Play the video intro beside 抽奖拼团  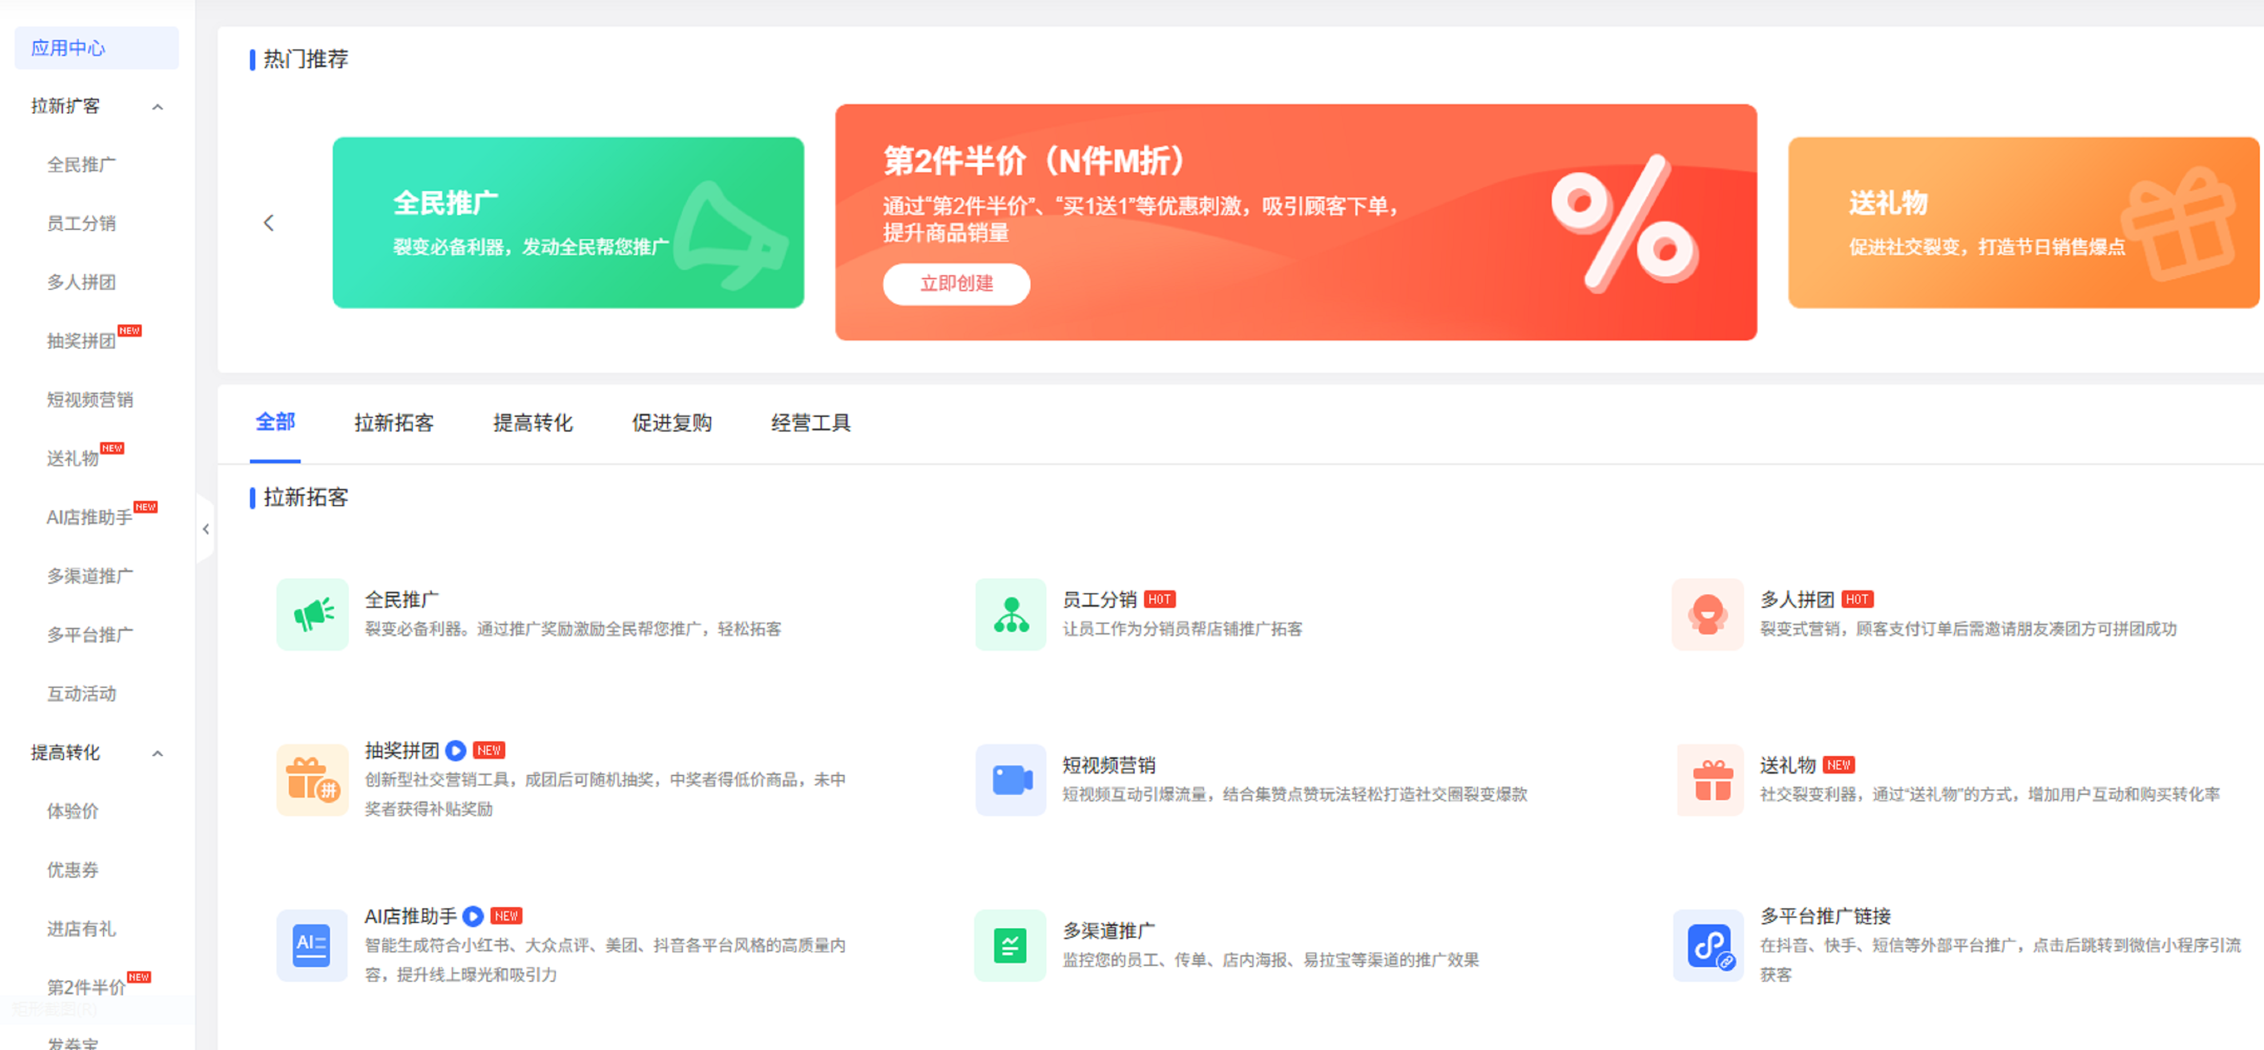(x=455, y=750)
